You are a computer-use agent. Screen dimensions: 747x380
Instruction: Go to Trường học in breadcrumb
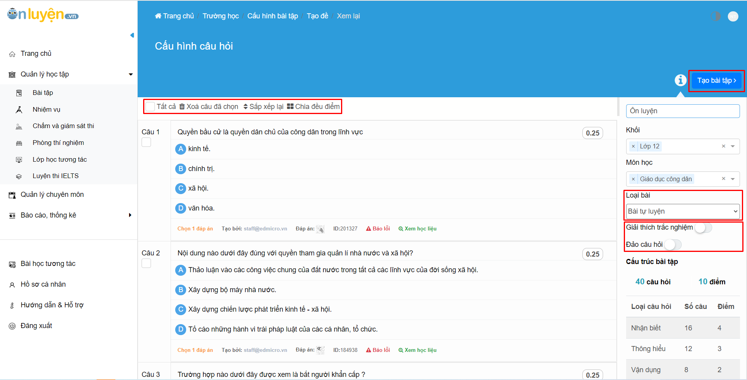(x=221, y=16)
